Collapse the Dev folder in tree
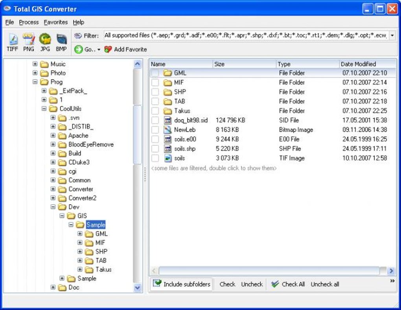Viewport: 401px width, 310px height. click(x=53, y=207)
